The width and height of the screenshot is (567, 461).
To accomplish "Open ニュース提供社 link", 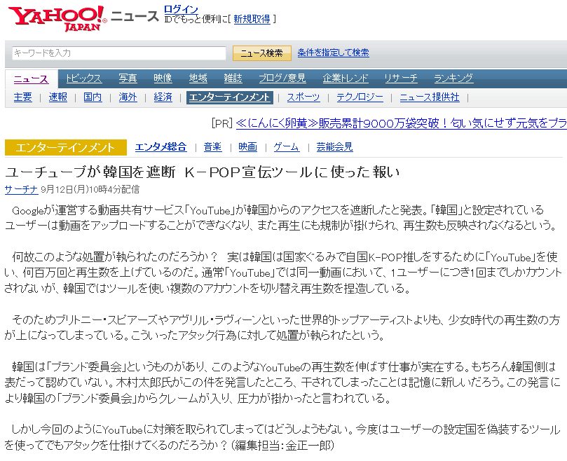I will tap(430, 97).
